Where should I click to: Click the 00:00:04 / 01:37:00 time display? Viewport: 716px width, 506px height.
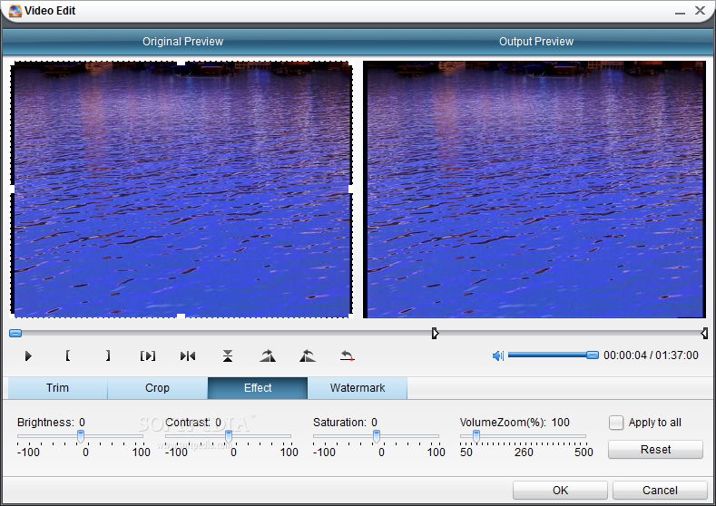click(651, 355)
